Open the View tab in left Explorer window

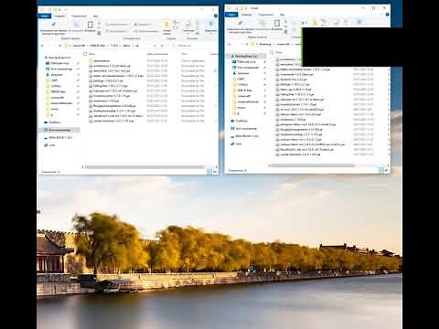point(95,16)
